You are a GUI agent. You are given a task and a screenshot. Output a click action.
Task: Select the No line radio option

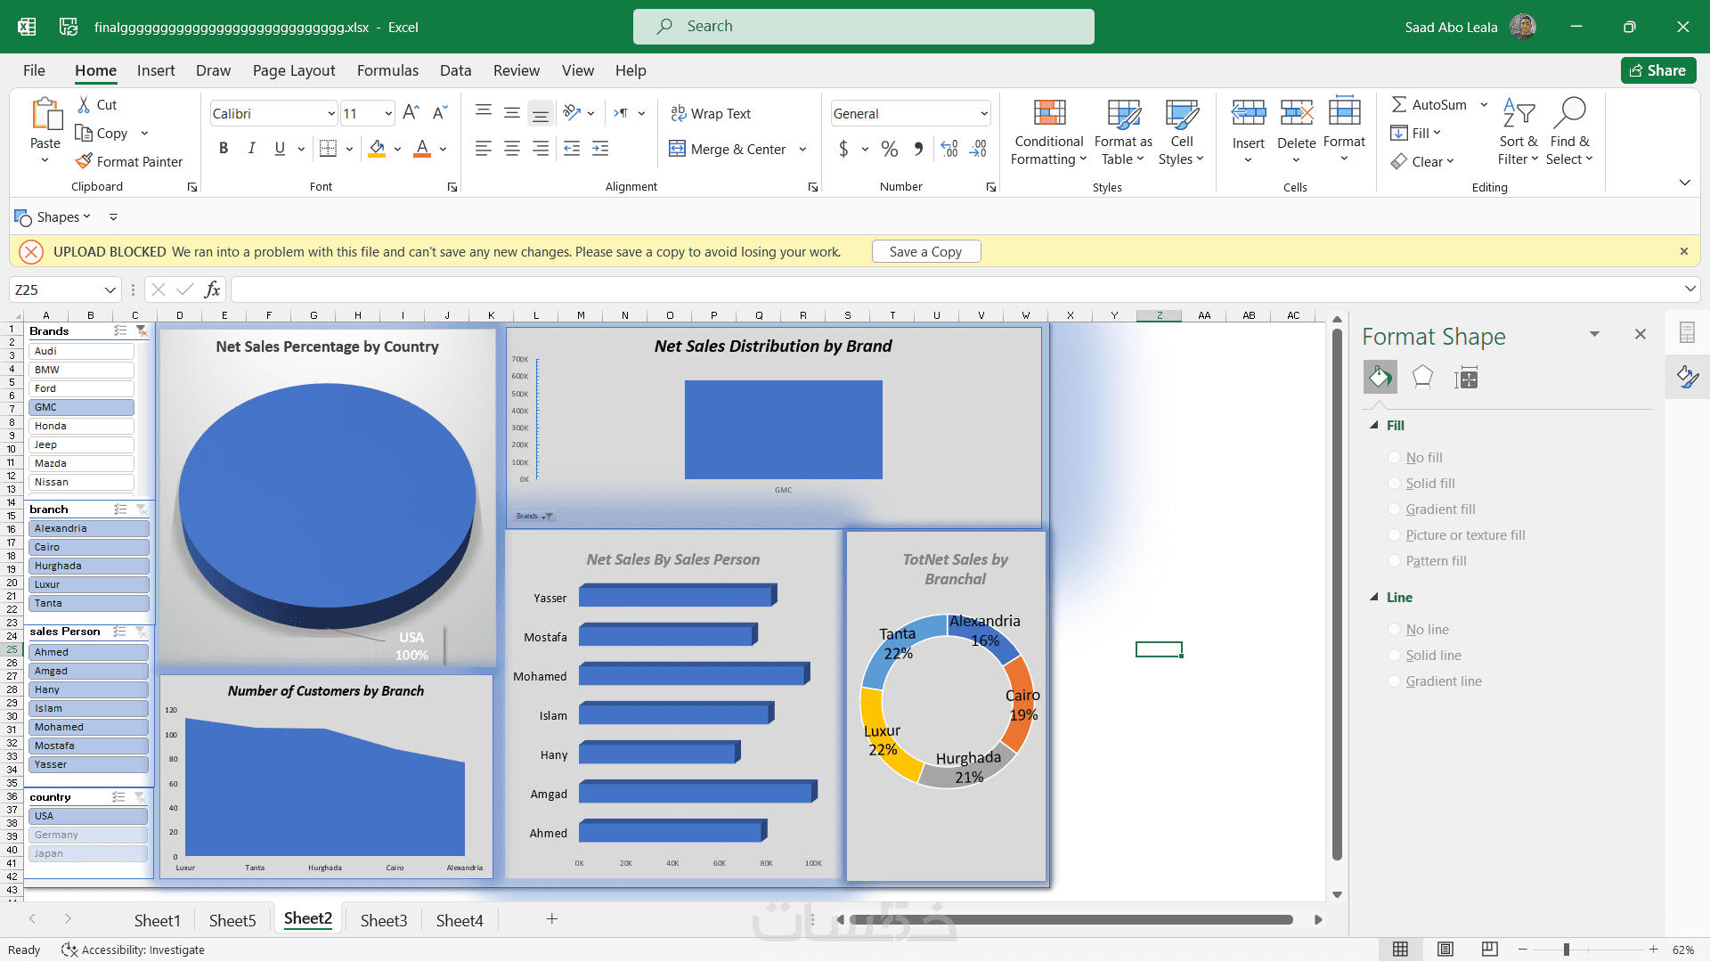[1395, 630]
